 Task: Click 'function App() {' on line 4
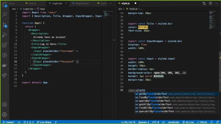pyautogui.click(x=33, y=23)
